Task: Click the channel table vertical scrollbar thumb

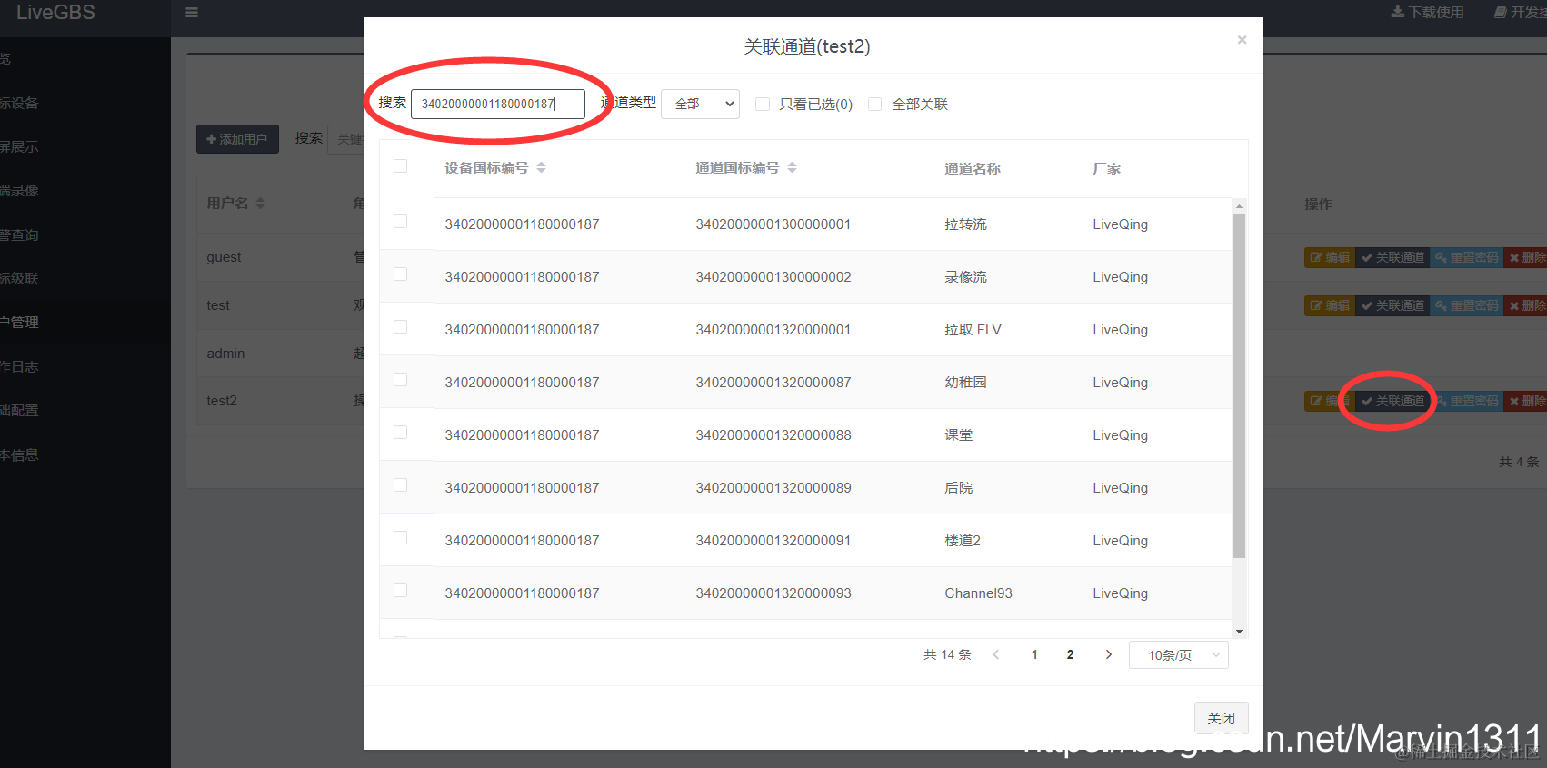Action: 1239,385
